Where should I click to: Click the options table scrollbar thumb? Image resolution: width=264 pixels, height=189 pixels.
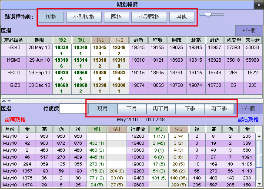point(259,154)
